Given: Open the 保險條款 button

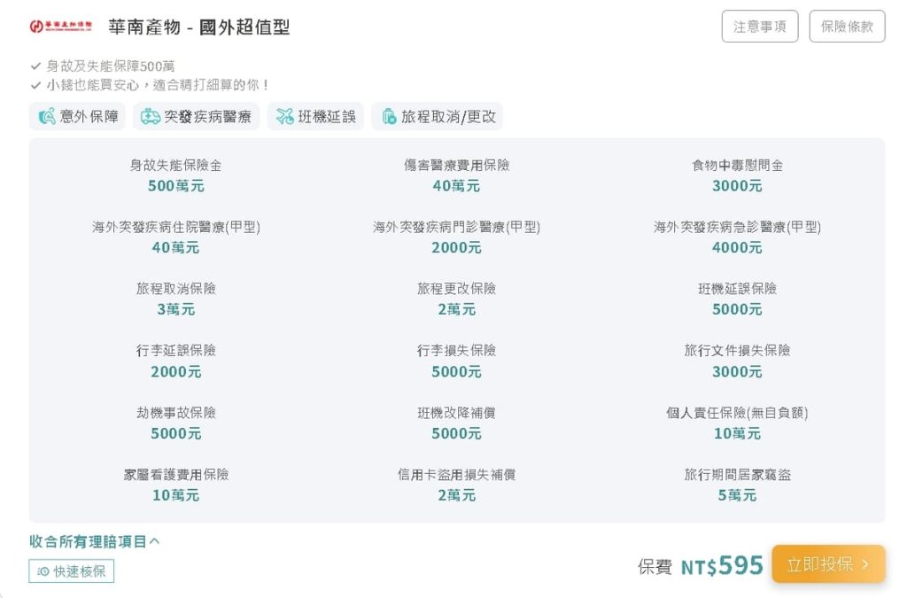Looking at the screenshot, I should [x=847, y=26].
